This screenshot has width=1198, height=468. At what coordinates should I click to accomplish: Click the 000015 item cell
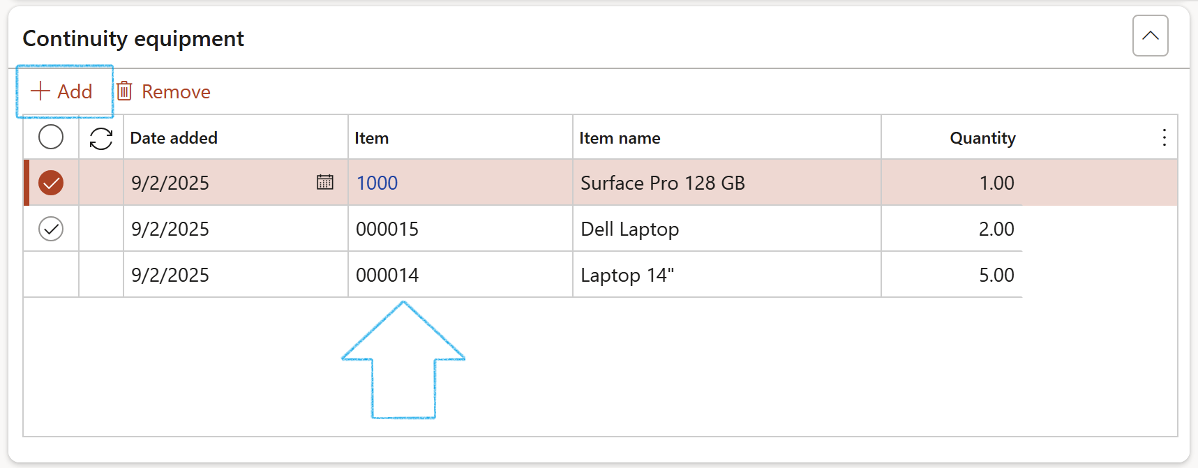[387, 229]
